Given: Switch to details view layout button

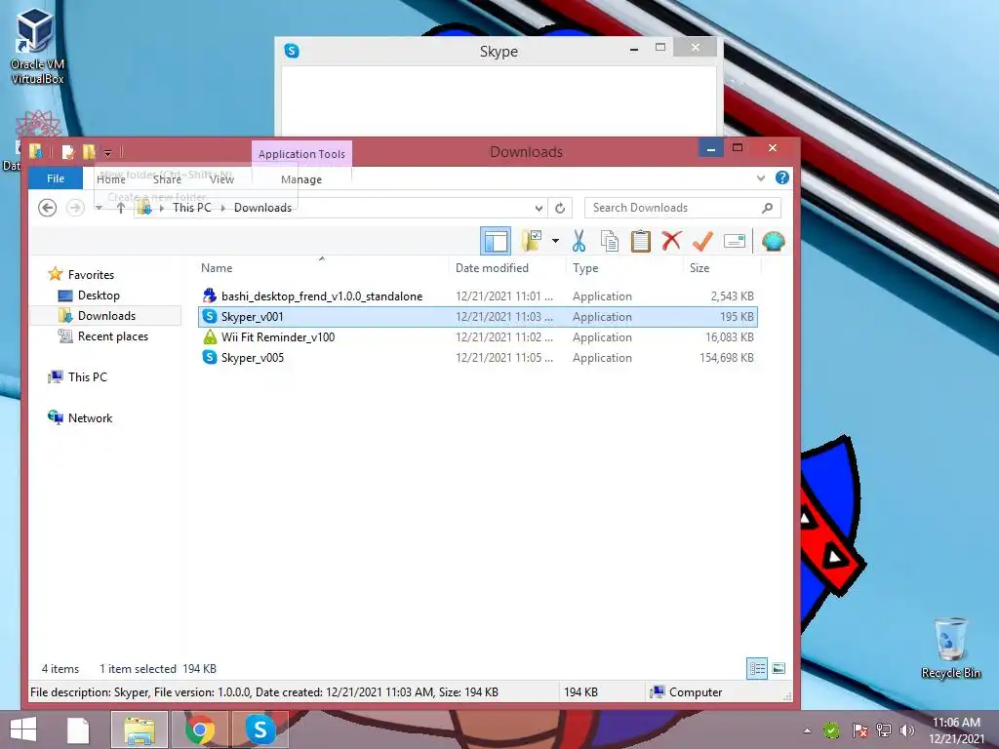Looking at the screenshot, I should point(757,669).
